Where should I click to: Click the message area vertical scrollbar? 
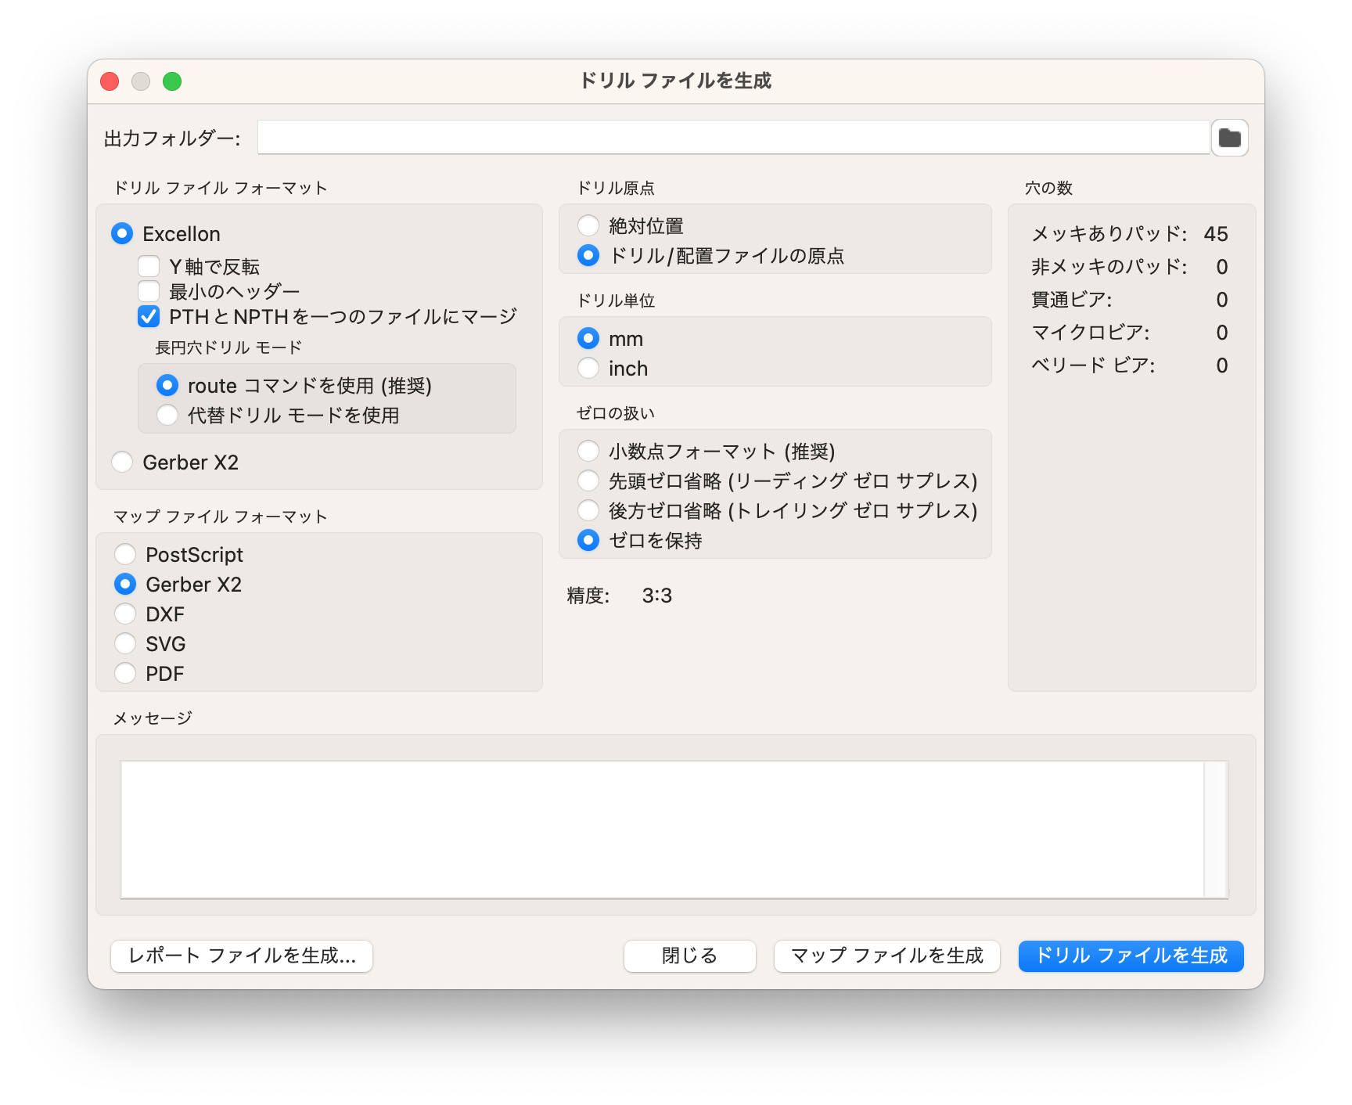click(1216, 830)
